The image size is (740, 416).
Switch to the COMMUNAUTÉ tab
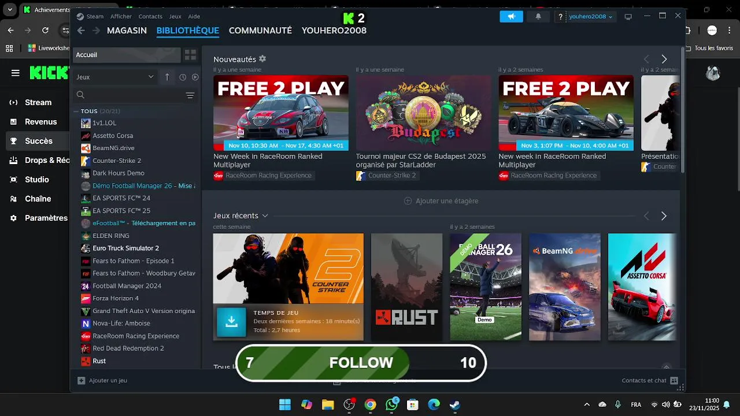click(260, 31)
